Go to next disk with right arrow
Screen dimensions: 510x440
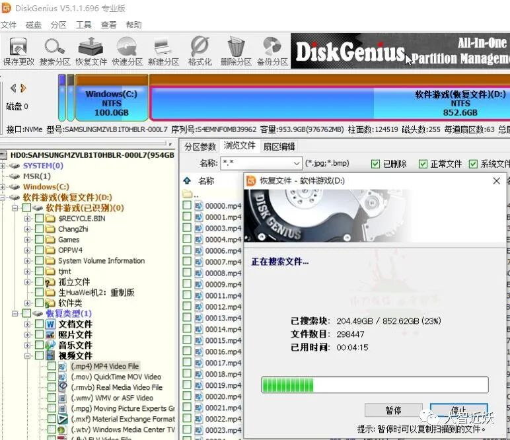coord(23,88)
